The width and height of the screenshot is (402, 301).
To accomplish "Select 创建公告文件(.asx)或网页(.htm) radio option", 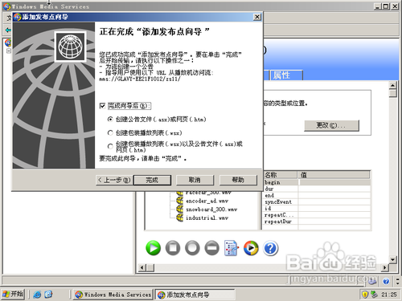I will coord(110,120).
